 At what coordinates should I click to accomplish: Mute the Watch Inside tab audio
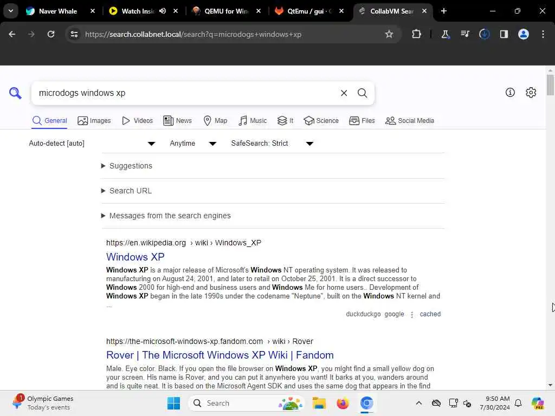coord(163,11)
